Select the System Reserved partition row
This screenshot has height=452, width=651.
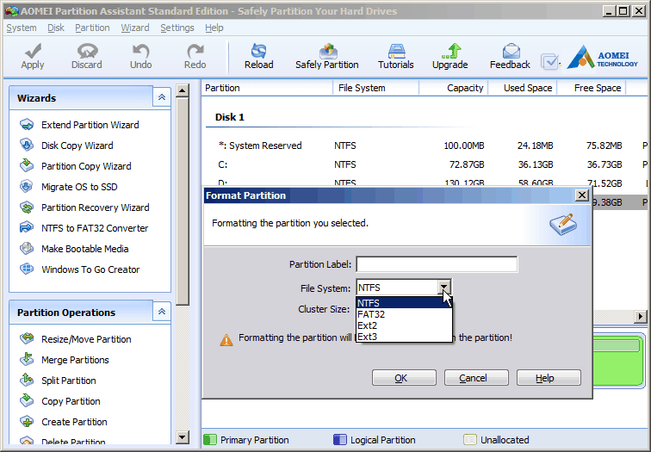click(x=425, y=146)
